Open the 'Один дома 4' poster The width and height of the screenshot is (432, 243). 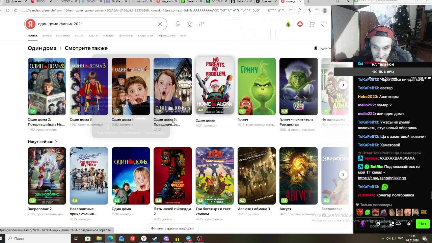click(131, 86)
